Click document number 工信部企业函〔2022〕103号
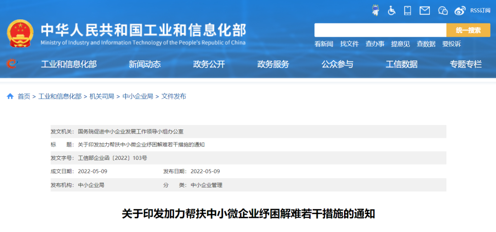 (113, 158)
